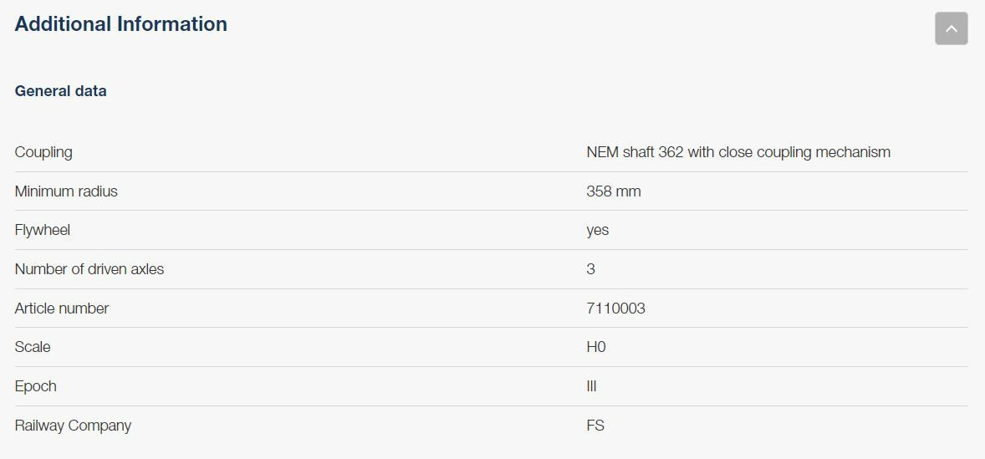Viewport: 985px width, 459px height.
Task: Select the Epoch row label
Action: click(x=36, y=386)
